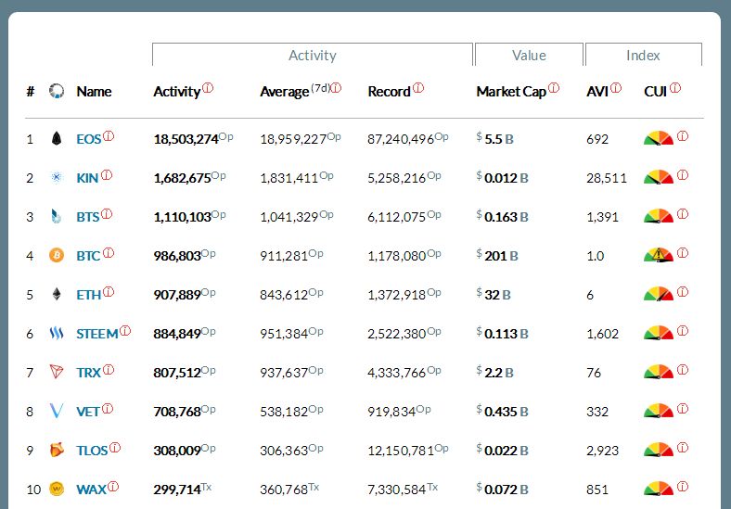Click info icon beside Activity header

tap(208, 88)
